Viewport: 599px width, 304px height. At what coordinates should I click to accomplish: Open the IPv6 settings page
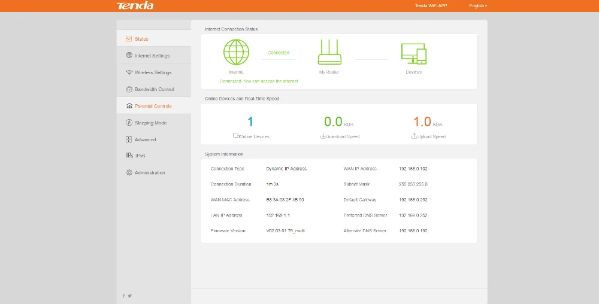click(140, 156)
